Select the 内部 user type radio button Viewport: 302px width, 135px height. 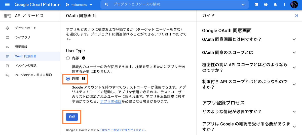(x=68, y=58)
